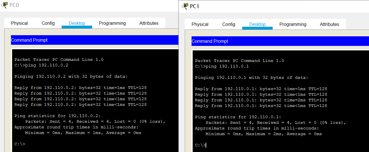
Task: Click the Packets Sent line in PC0
Action: [95, 122]
